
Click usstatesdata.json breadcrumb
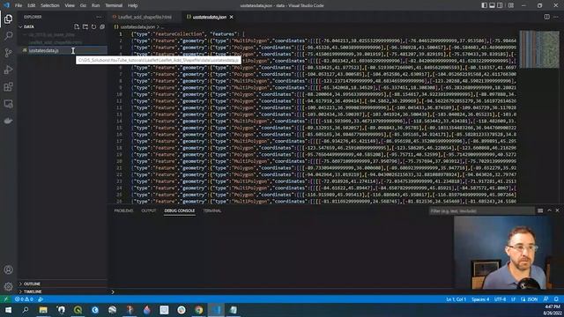point(137,27)
